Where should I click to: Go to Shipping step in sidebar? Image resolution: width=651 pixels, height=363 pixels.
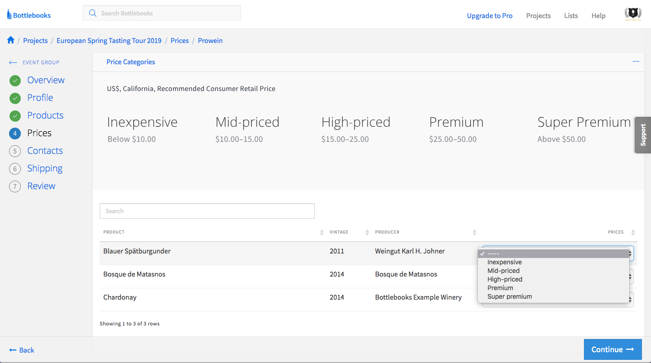click(x=45, y=168)
